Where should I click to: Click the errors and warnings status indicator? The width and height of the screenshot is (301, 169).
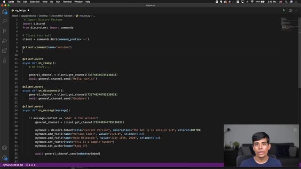(31, 165)
